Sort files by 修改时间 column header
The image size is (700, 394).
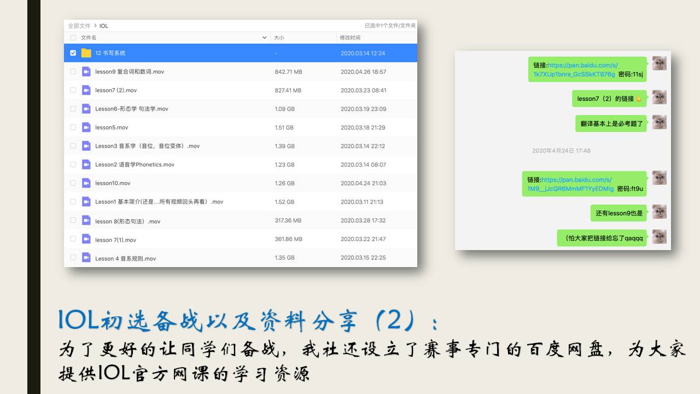click(x=350, y=38)
